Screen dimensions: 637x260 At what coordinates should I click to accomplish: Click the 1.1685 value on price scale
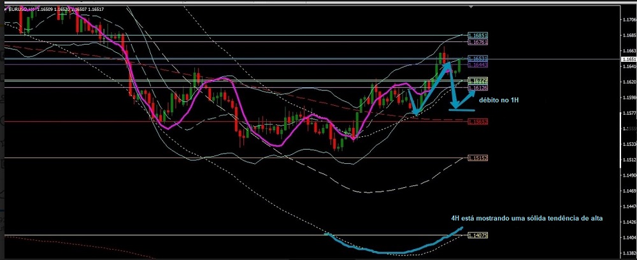tap(627, 36)
